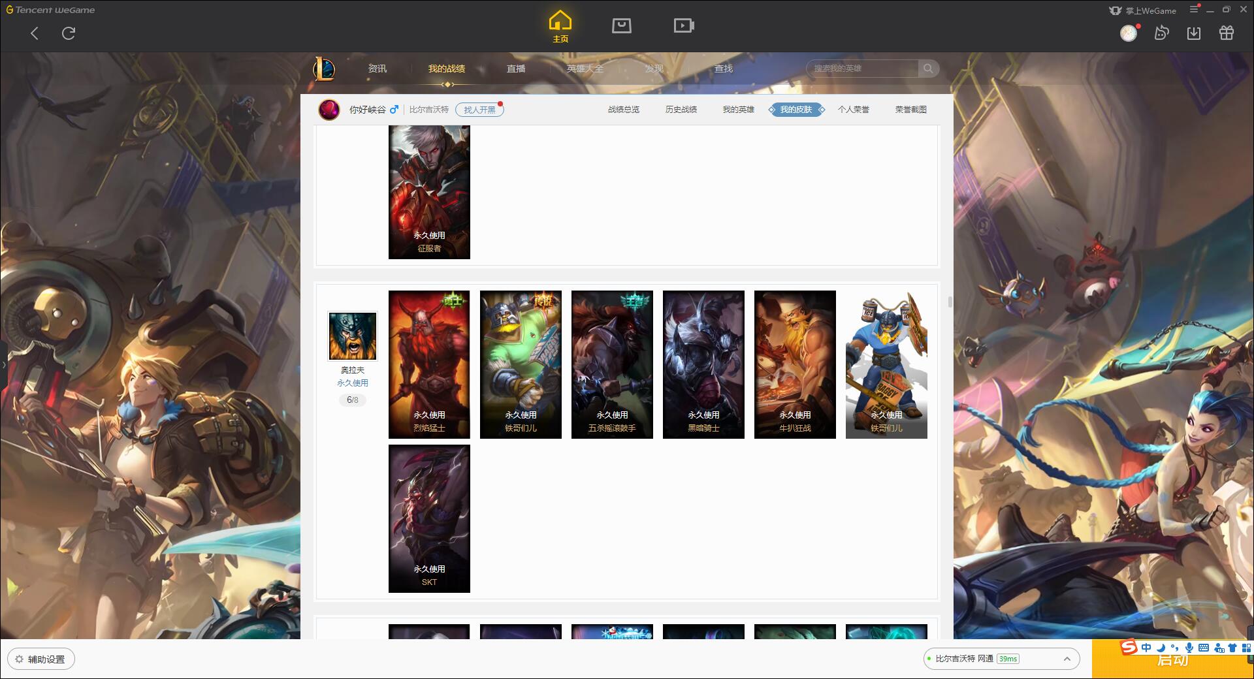Switch to 我的战绩 tab
This screenshot has height=679, width=1254.
click(x=447, y=69)
